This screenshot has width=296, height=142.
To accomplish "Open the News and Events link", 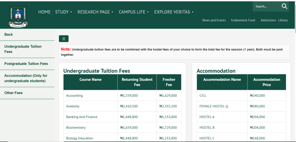I will [x=214, y=20].
